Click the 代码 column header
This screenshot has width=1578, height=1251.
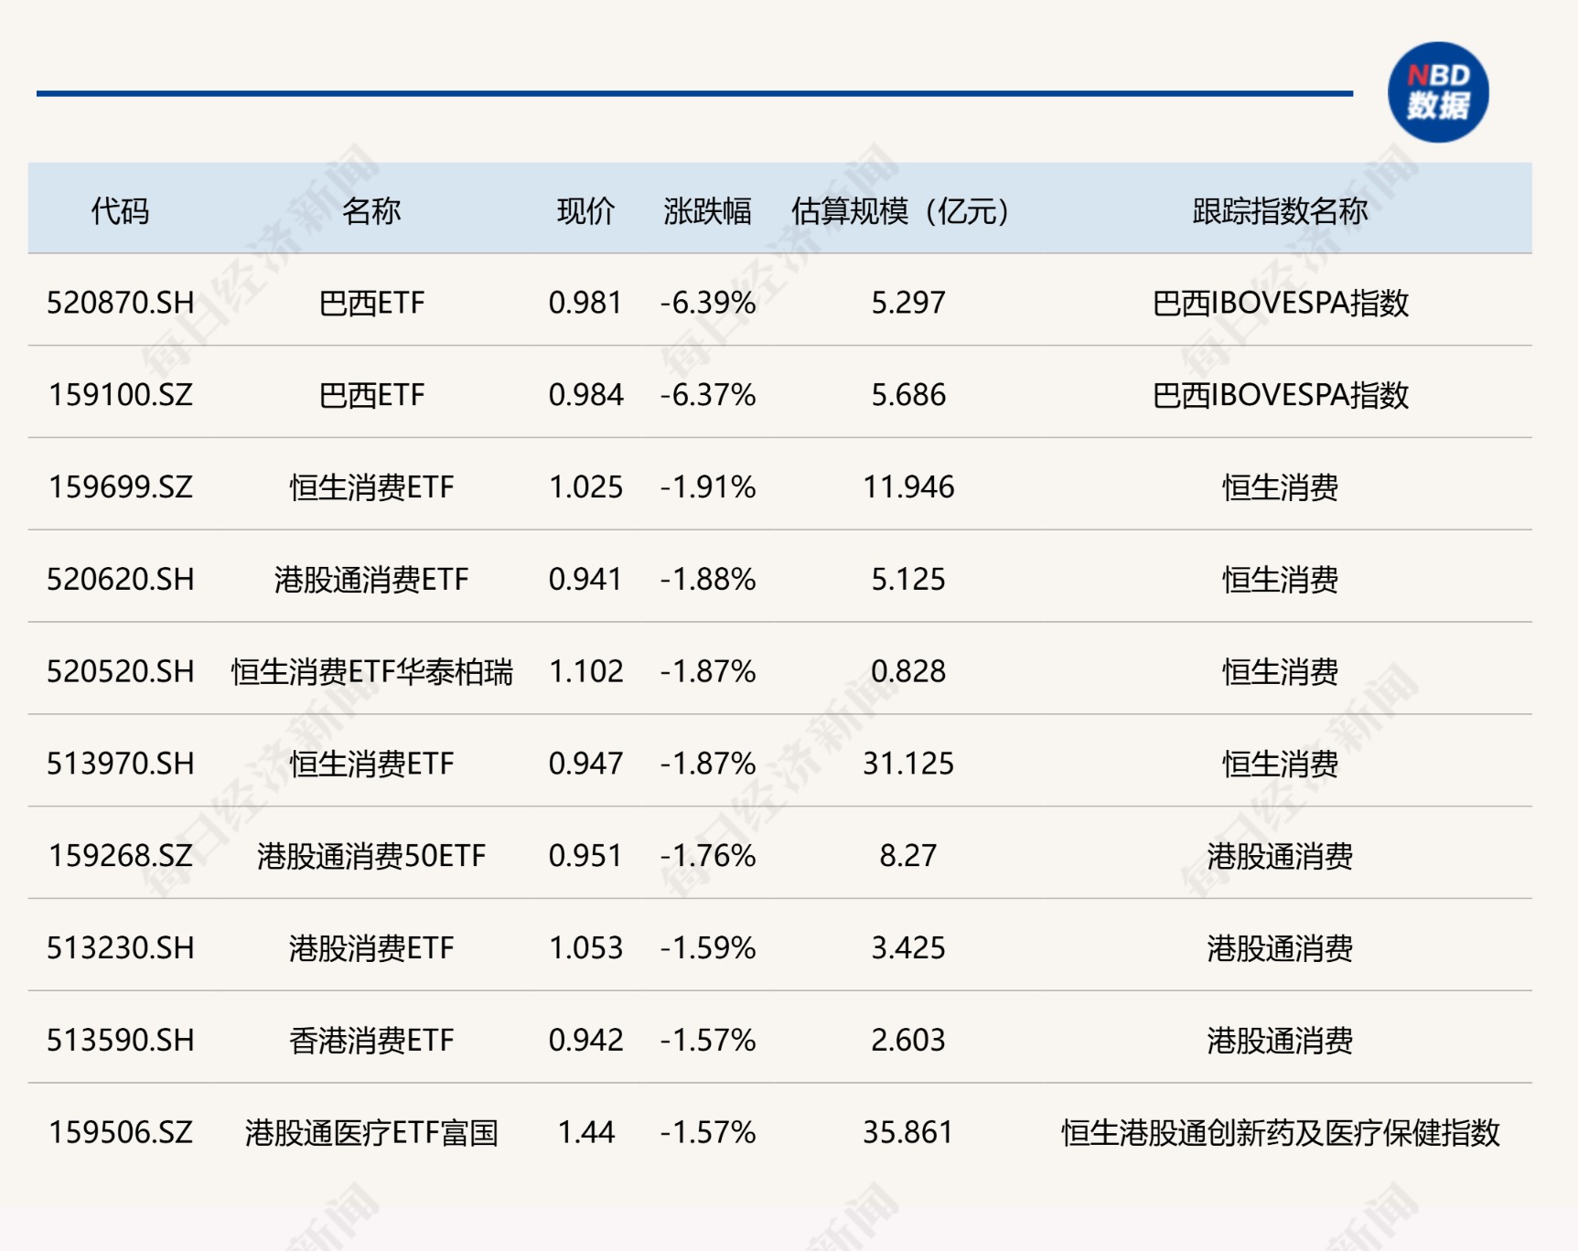click(120, 211)
